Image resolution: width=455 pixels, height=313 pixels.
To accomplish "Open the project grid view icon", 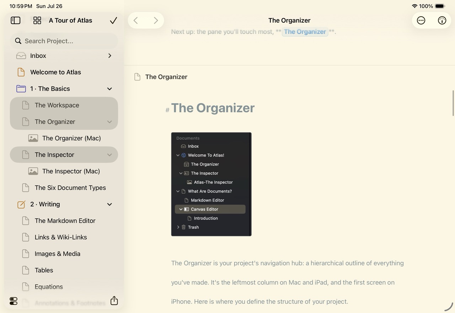I will (x=37, y=21).
